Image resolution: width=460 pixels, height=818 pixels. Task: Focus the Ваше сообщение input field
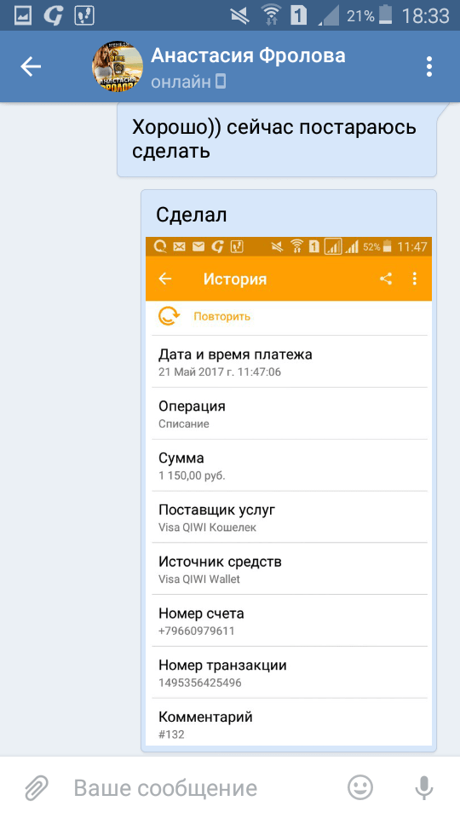204,787
